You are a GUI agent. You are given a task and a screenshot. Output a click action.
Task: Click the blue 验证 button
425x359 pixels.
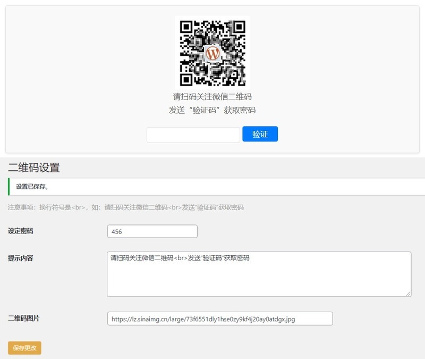pyautogui.click(x=260, y=134)
